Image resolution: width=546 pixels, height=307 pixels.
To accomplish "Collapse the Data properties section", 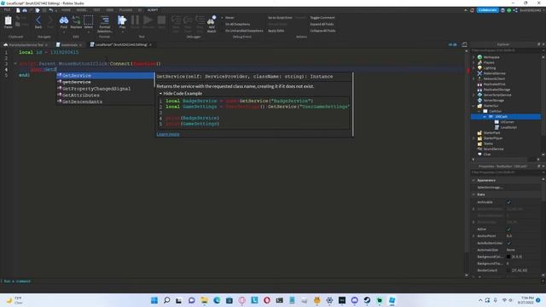I will (473, 194).
